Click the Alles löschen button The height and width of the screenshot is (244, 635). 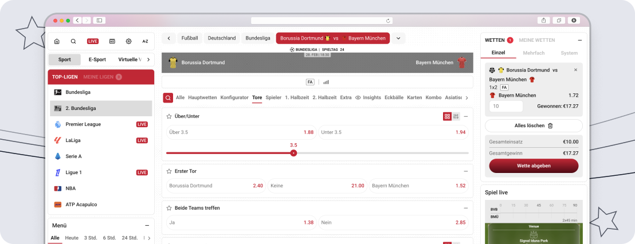[x=534, y=125]
